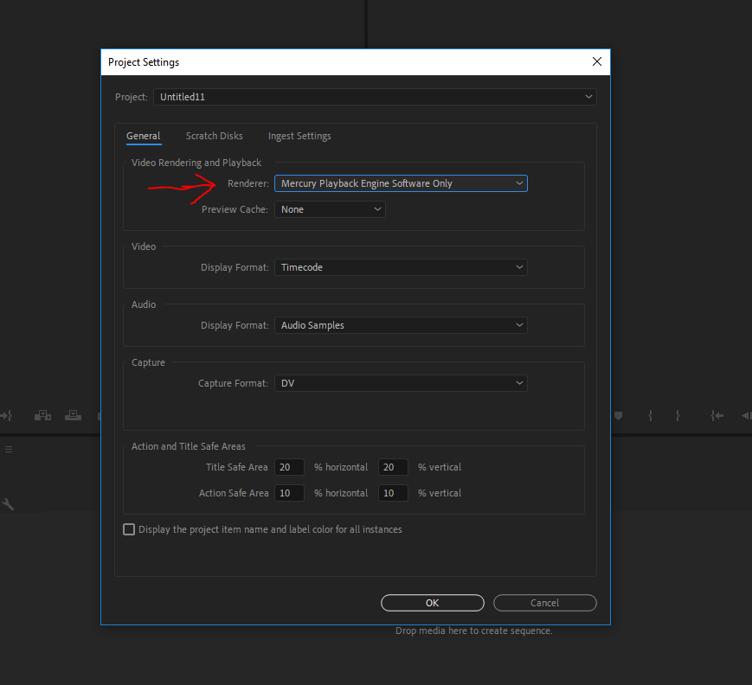Click the Overwrite icon in Source monitor

74,416
